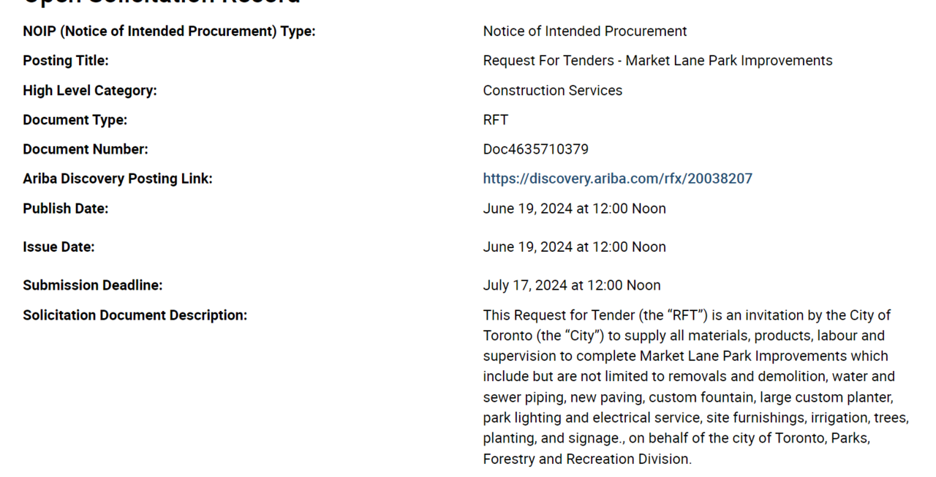Click the solicitation description paragraph text
The image size is (936, 477).
click(x=695, y=387)
